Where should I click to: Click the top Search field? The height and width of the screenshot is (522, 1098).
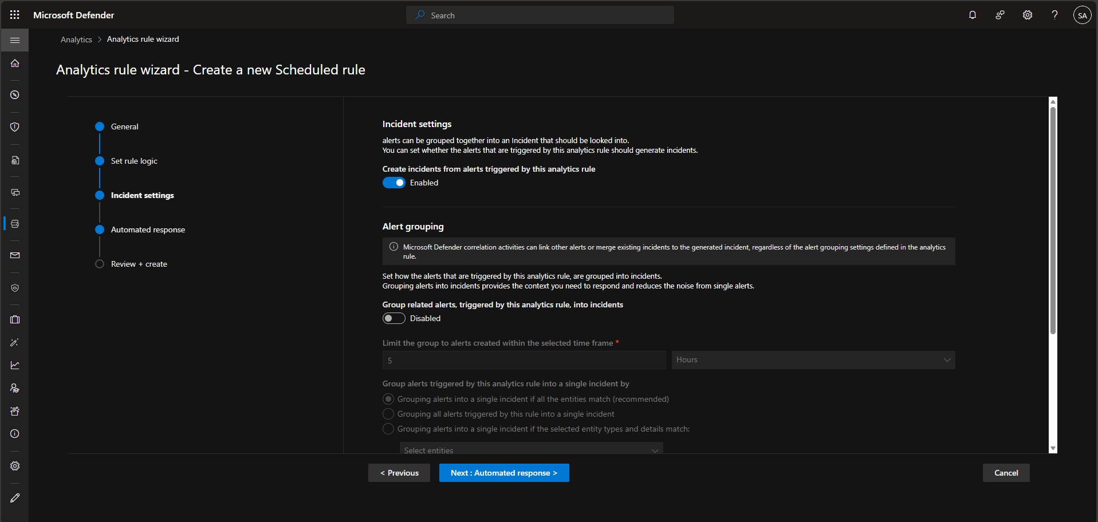(540, 15)
